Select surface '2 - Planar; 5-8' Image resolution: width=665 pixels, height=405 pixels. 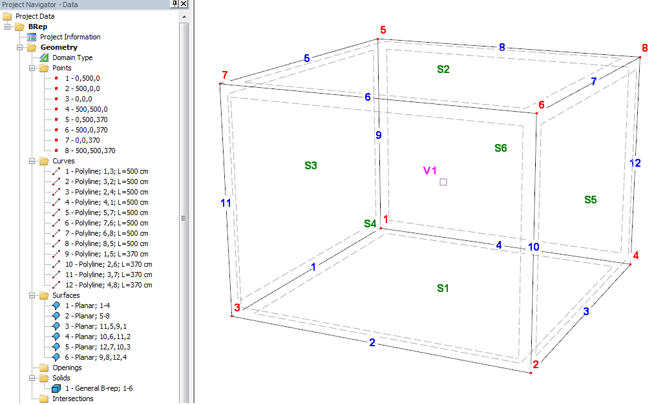(87, 316)
